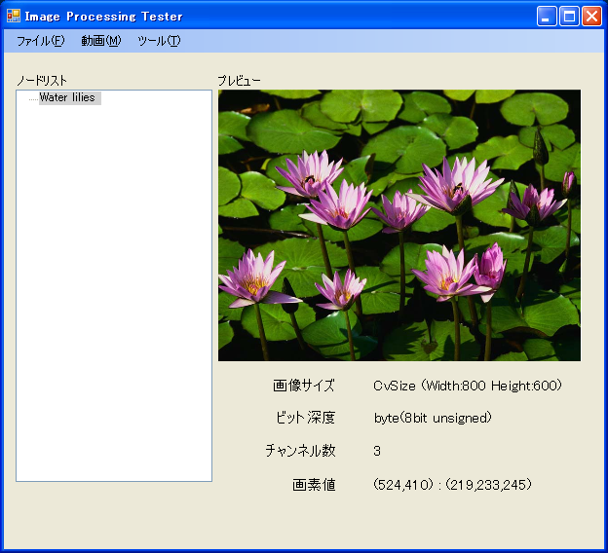Click the ノードリスト label
This screenshot has width=608, height=553.
tap(42, 81)
